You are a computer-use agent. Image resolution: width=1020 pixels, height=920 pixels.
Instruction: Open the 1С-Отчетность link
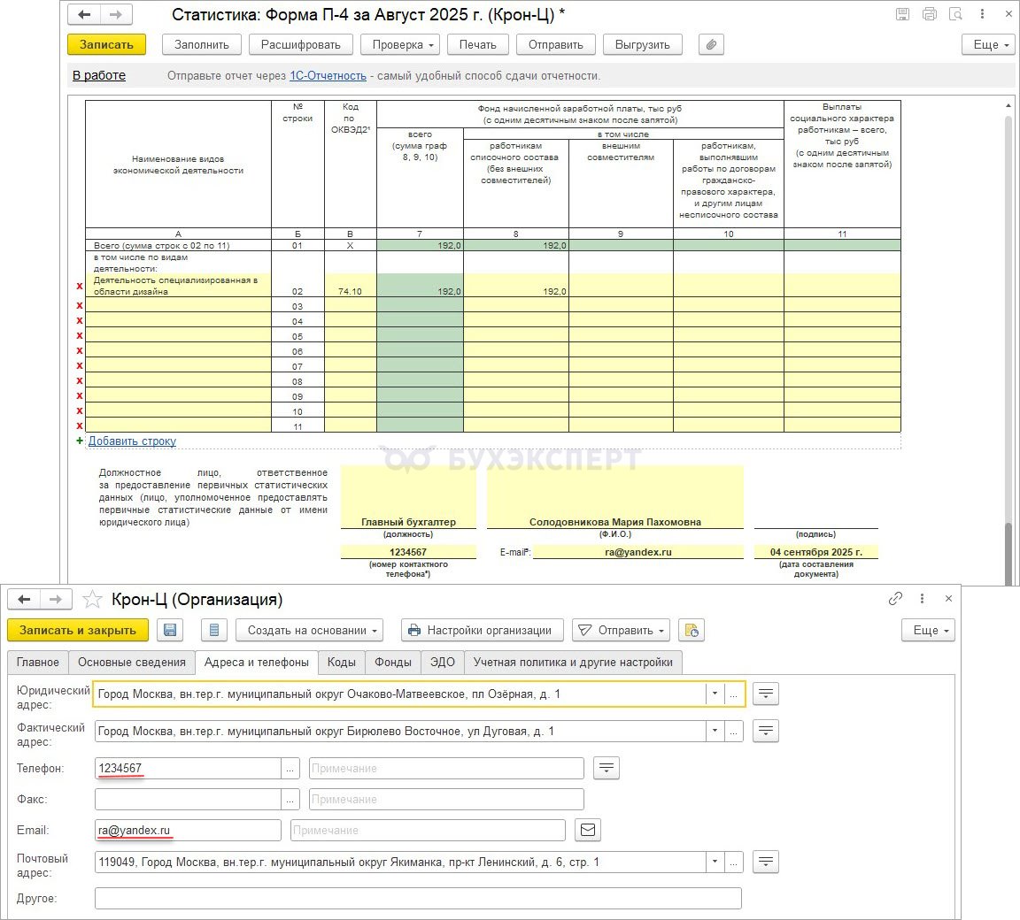328,76
